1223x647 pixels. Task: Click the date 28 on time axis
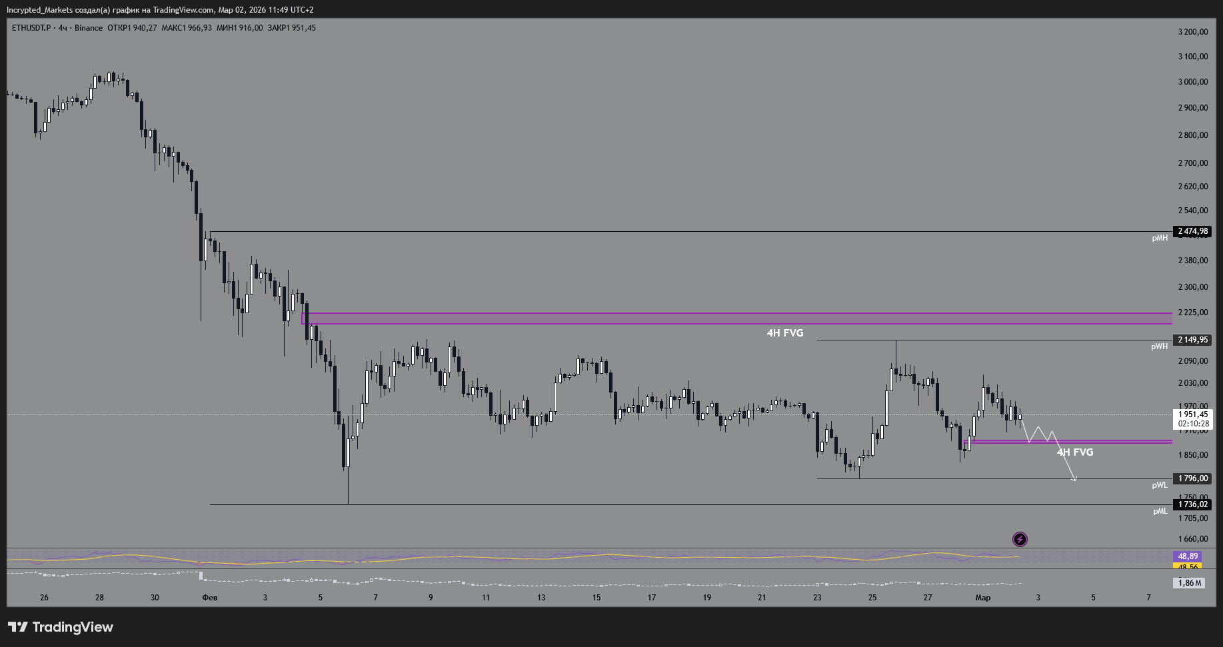coord(99,598)
